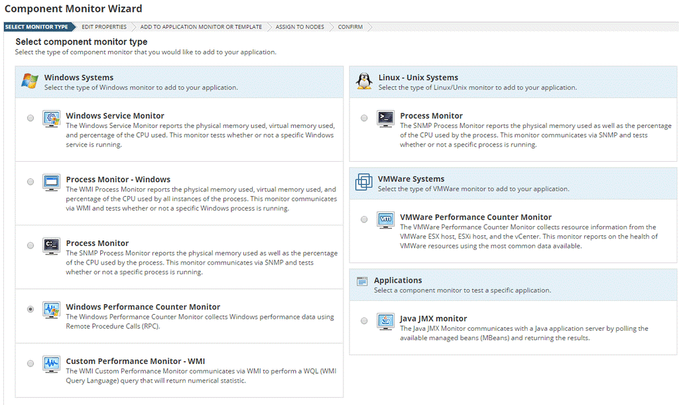Click the VMWare Performance Counter Monitor title
This screenshot has width=679, height=405.
click(x=475, y=217)
